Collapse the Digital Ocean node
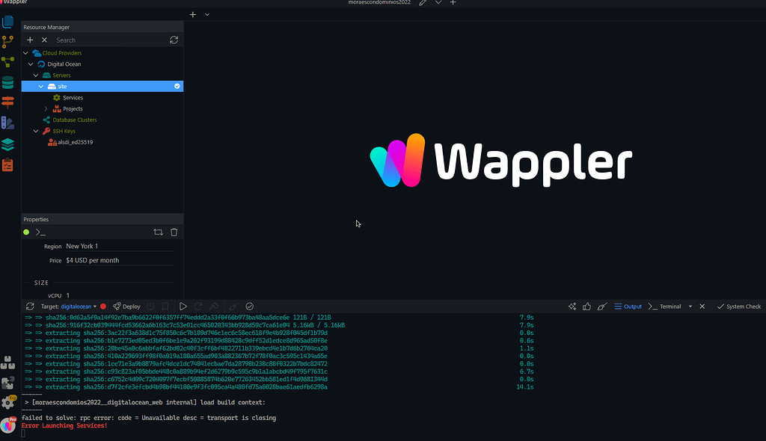The image size is (766, 441). (31, 64)
